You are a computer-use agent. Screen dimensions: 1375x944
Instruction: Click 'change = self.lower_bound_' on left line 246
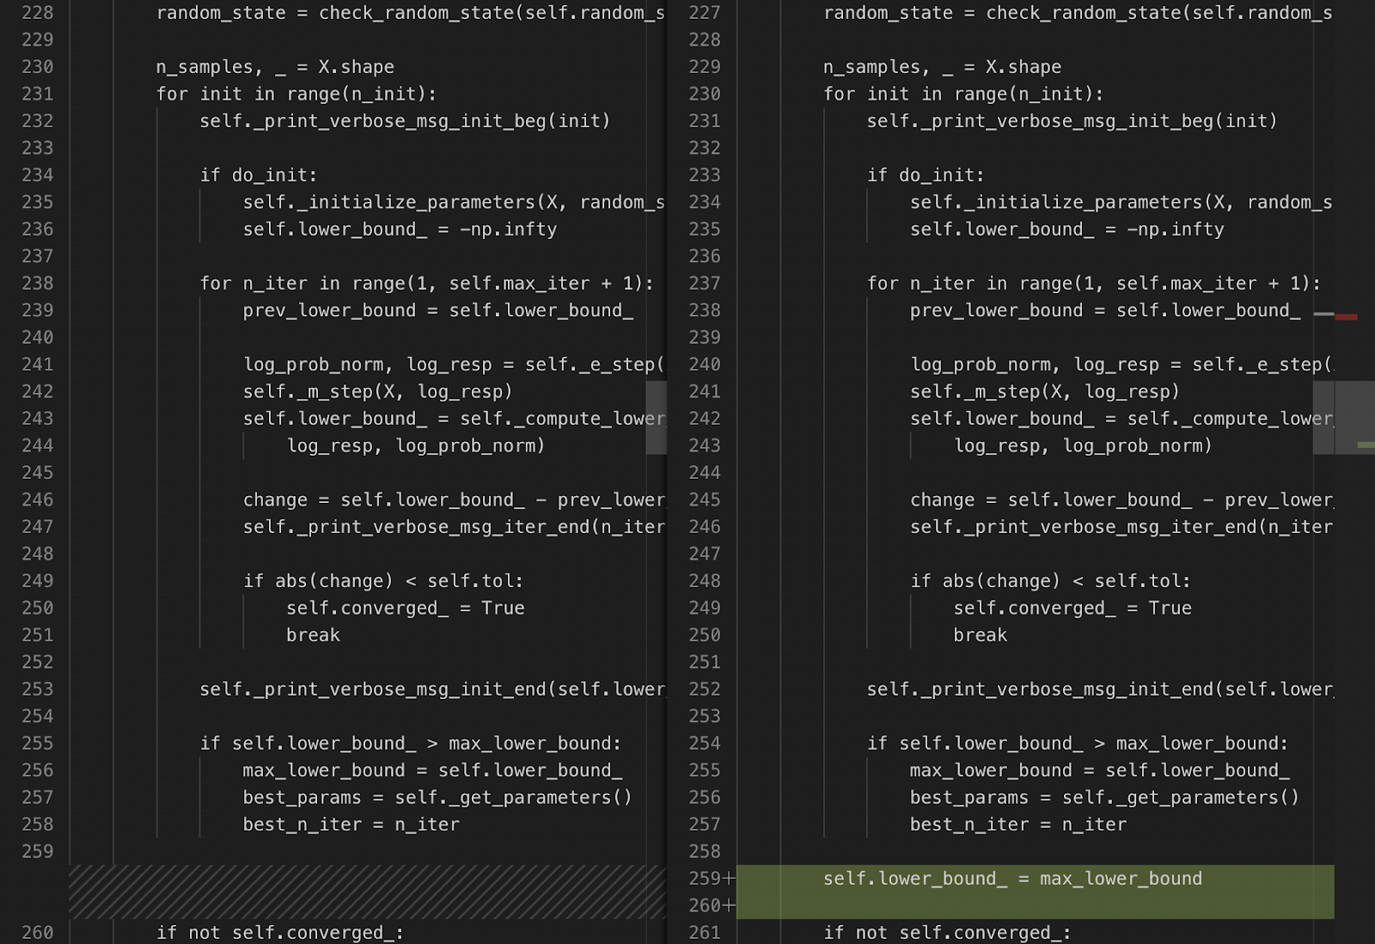click(383, 500)
